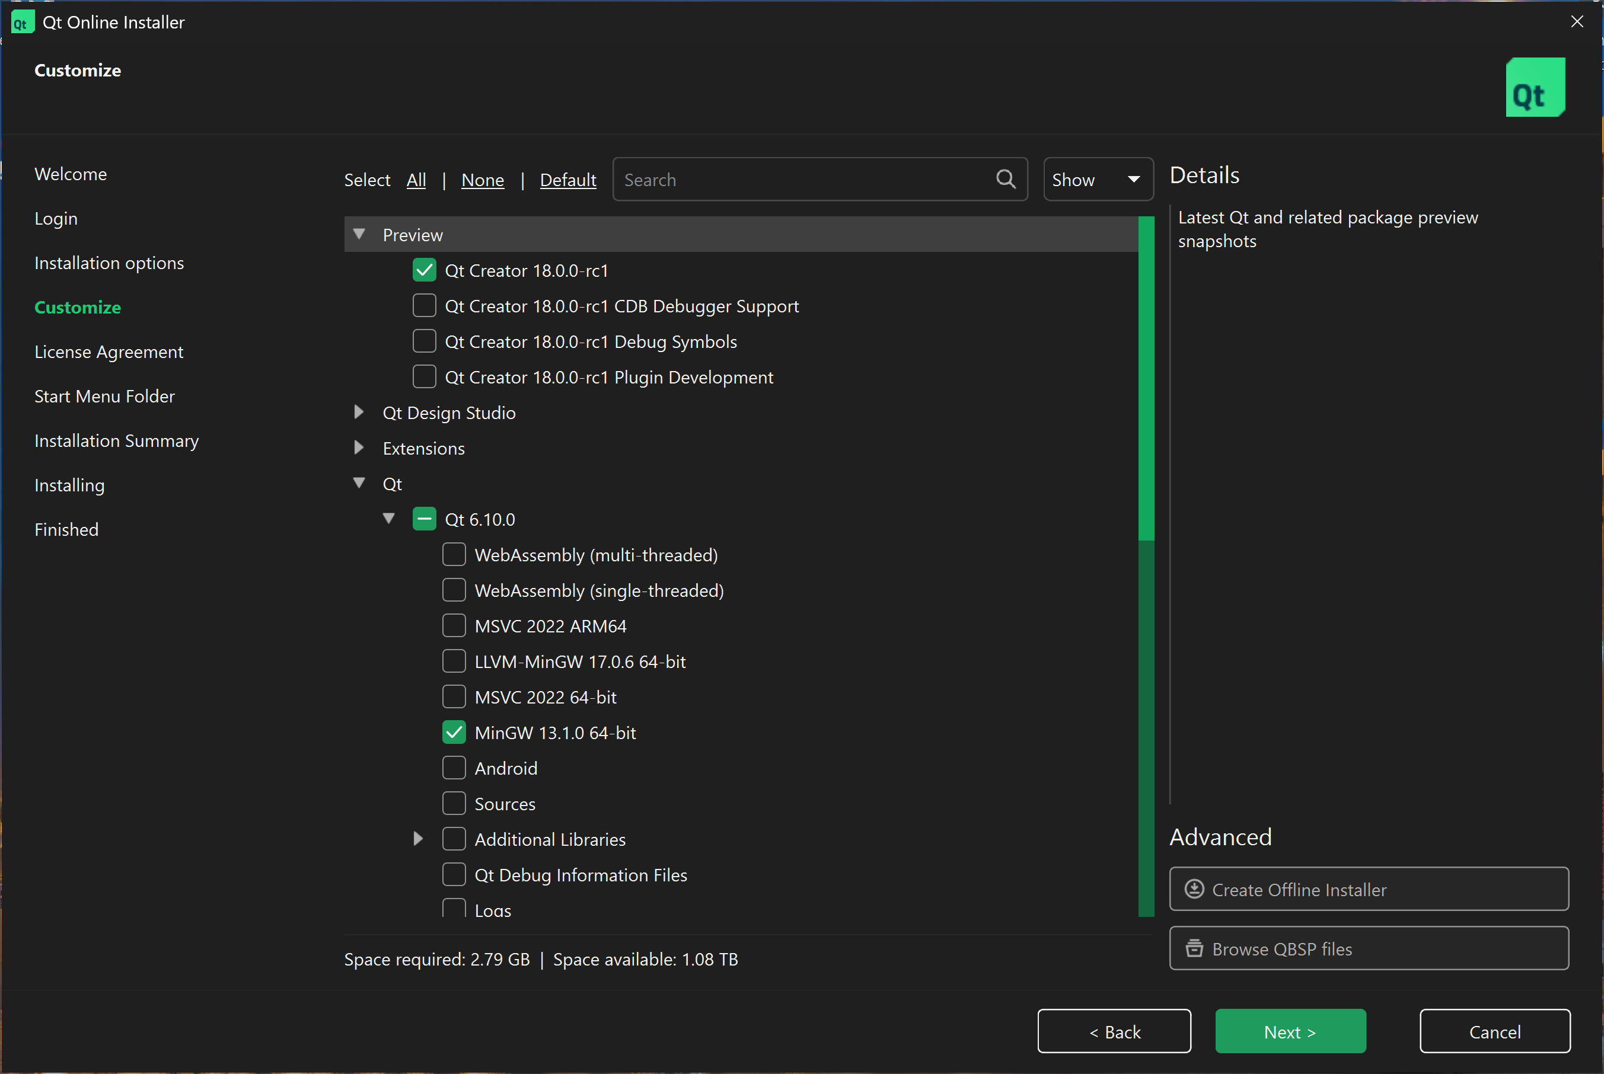The width and height of the screenshot is (1604, 1074).
Task: Click Browse QBSP files button
Action: [1369, 948]
